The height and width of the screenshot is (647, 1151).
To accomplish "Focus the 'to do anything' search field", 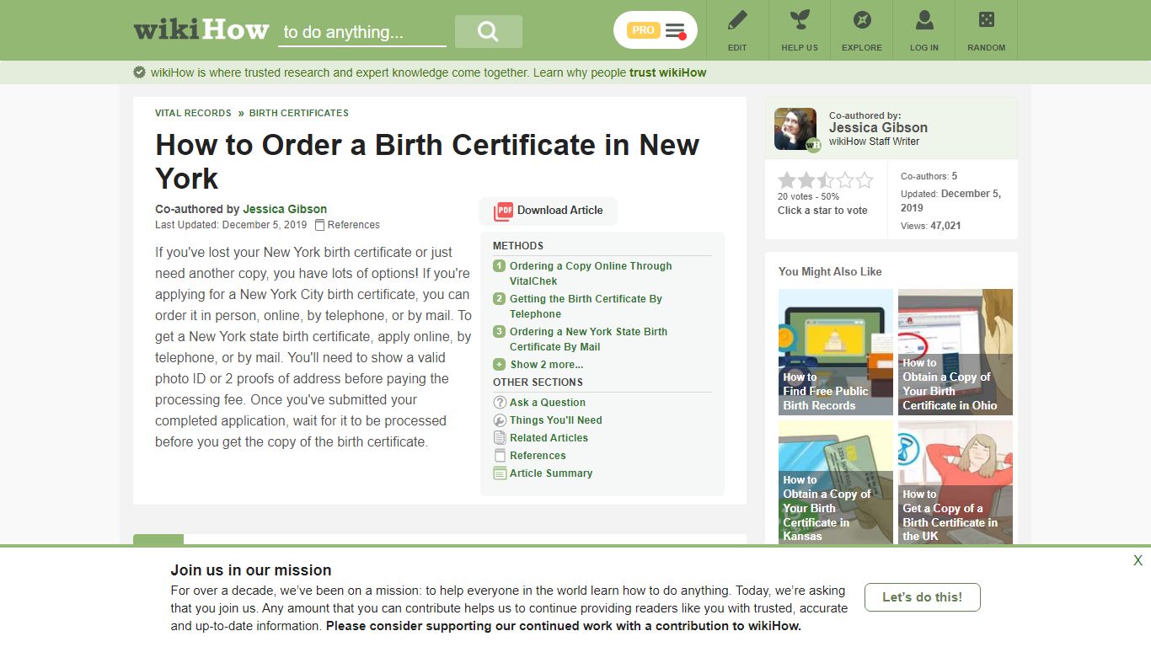I will pos(362,32).
